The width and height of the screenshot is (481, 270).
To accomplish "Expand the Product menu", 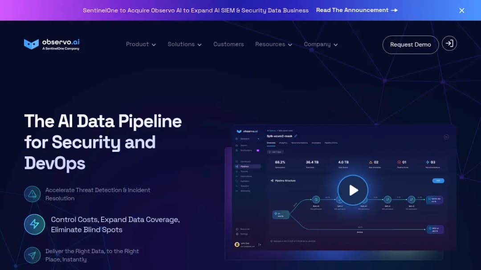I will pos(141,44).
